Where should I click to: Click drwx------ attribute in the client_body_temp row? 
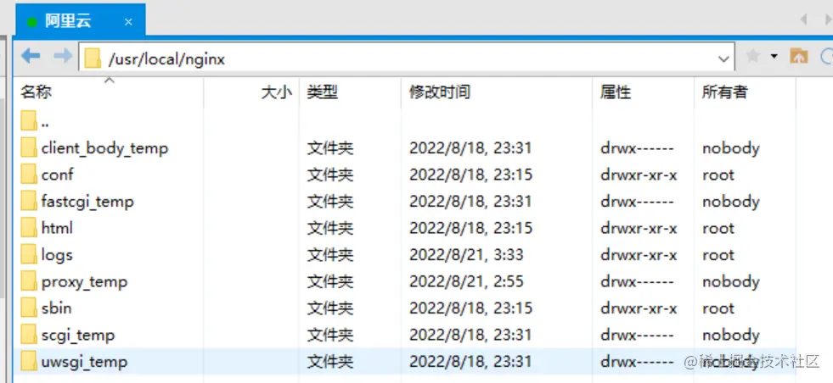point(637,148)
